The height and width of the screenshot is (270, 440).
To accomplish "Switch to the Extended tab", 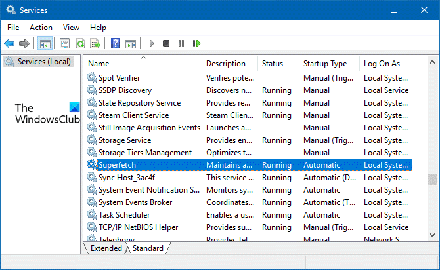I will (x=106, y=248).
